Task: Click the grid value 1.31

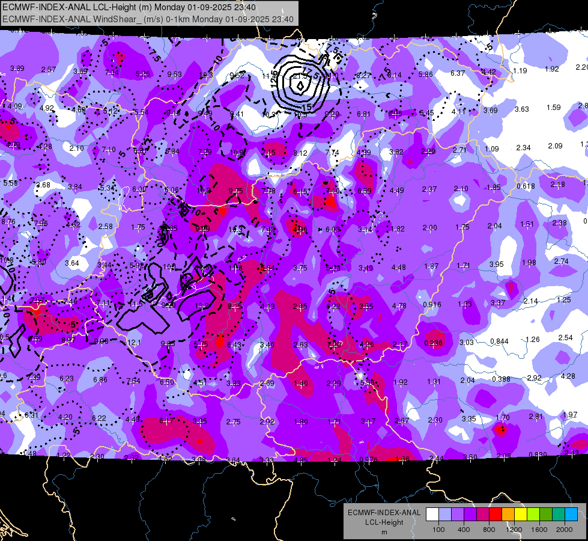Action: click(x=434, y=382)
